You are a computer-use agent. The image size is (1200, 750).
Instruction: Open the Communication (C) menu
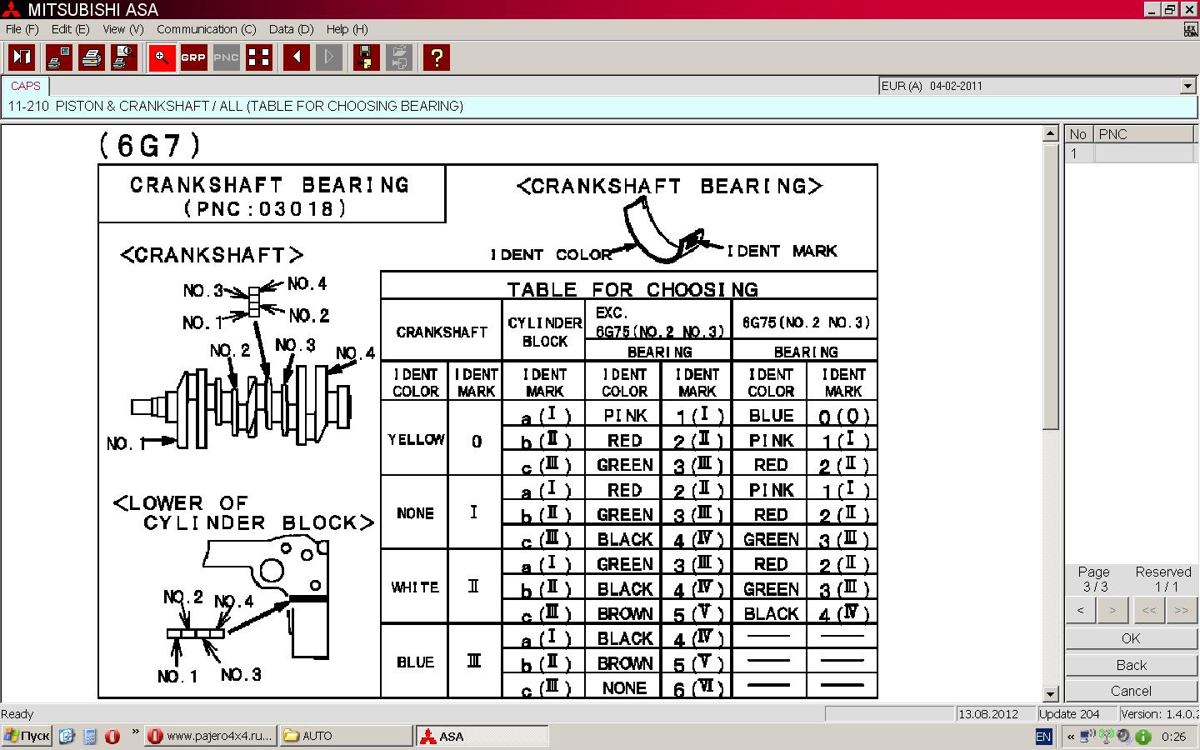206,29
